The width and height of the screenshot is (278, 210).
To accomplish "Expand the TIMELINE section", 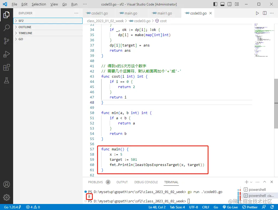I will coord(48,33).
